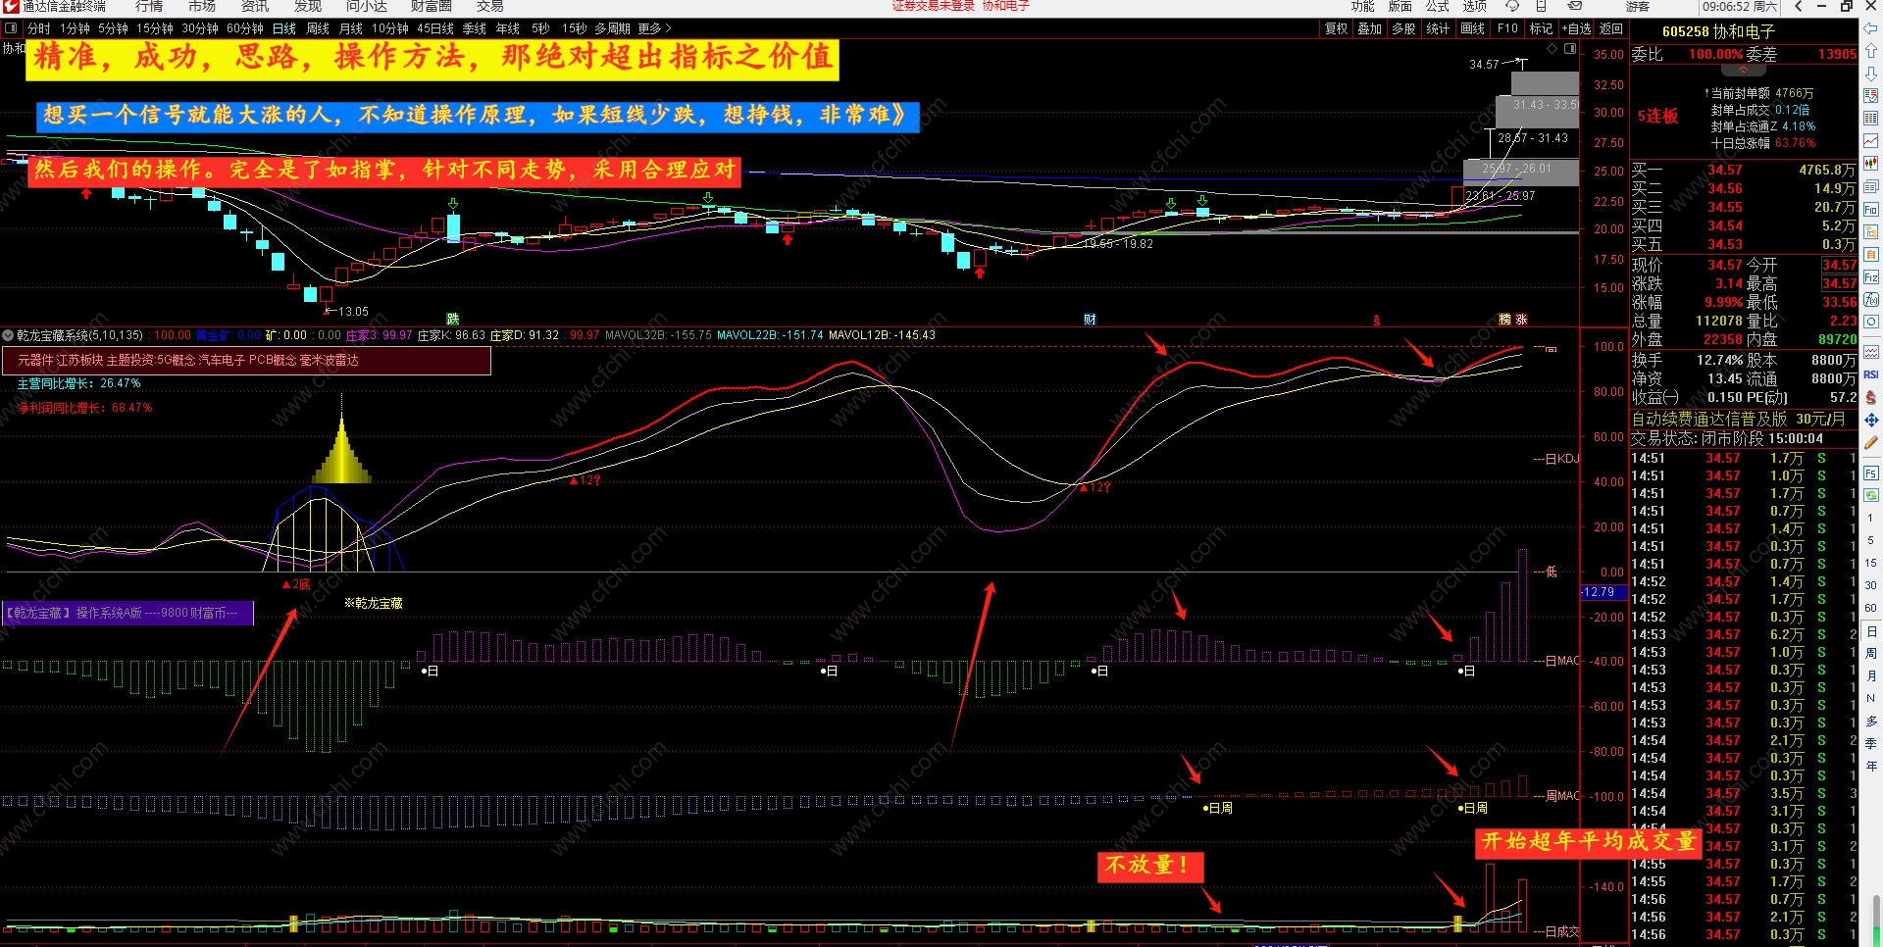Collapse the order panel with the double chevron
The height and width of the screenshot is (947, 1883).
[x=1744, y=71]
